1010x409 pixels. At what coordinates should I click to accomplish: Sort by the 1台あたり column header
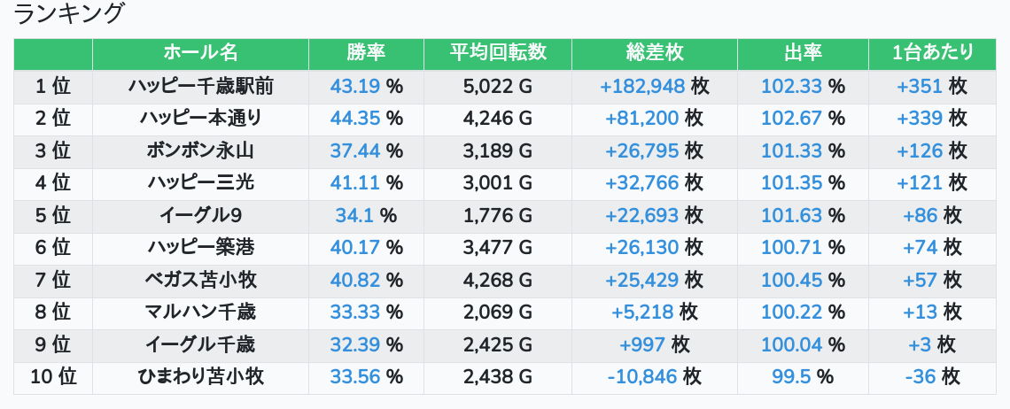(932, 53)
